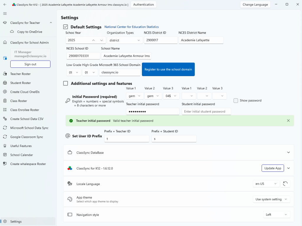Viewport: 302px width, 226px height.
Task: Enable the Show password checkbox
Action: click(x=236, y=100)
